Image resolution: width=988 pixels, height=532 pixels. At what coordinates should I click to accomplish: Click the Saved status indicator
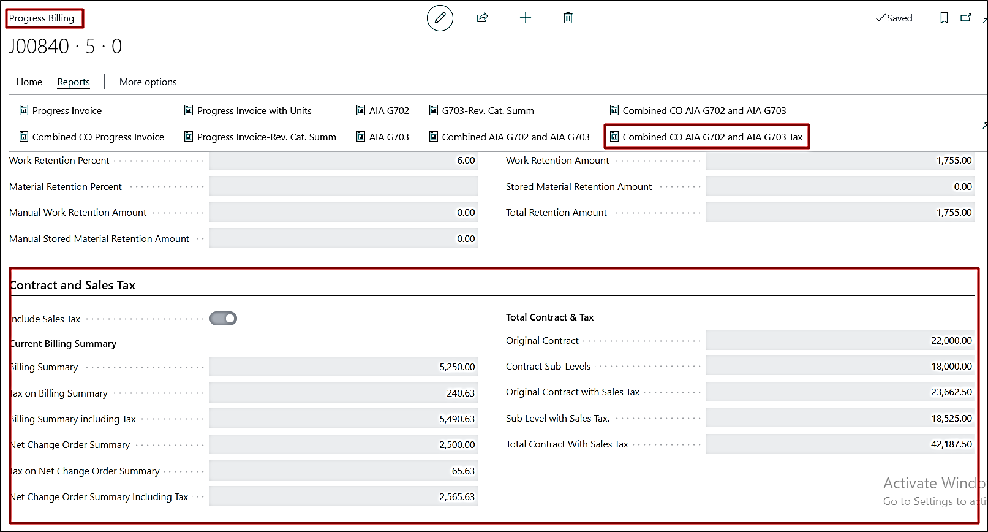[894, 18]
